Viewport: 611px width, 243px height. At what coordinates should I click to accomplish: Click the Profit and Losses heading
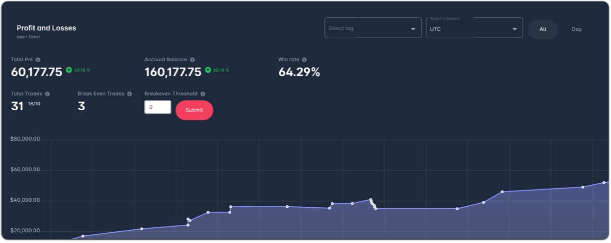[47, 28]
